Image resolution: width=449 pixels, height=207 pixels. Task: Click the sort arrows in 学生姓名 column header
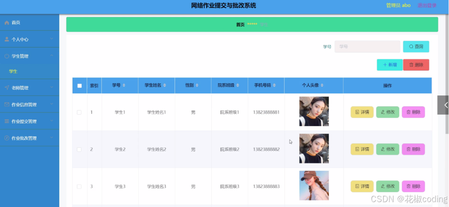[165, 85]
